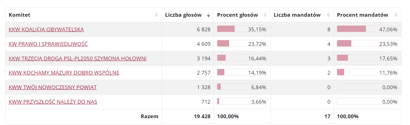Open KKW Koalicja Obywatelska committee link
This screenshot has width=410, height=125.
pos(46,29)
